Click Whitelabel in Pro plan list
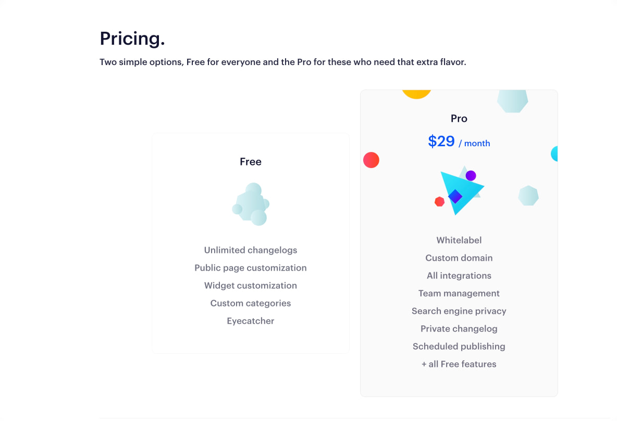The height and width of the screenshot is (421, 617). click(459, 240)
